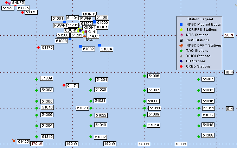Click the red CRED diamond for 51171
237x148 pixels.
tap(64, 85)
